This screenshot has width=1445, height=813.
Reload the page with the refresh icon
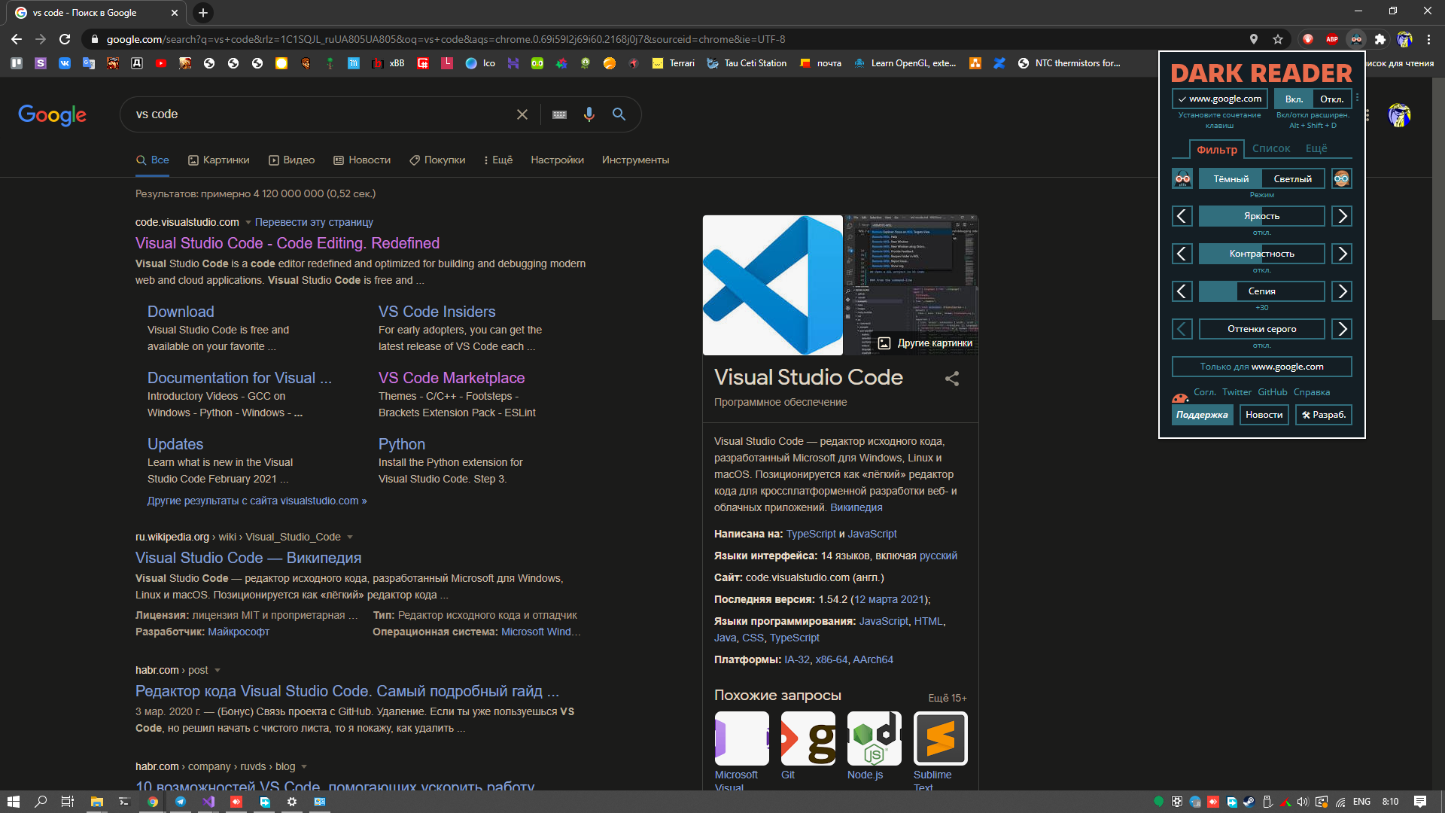coord(65,39)
